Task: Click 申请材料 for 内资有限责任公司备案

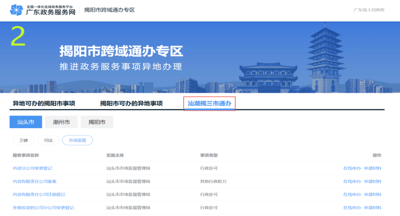Action: (x=373, y=182)
